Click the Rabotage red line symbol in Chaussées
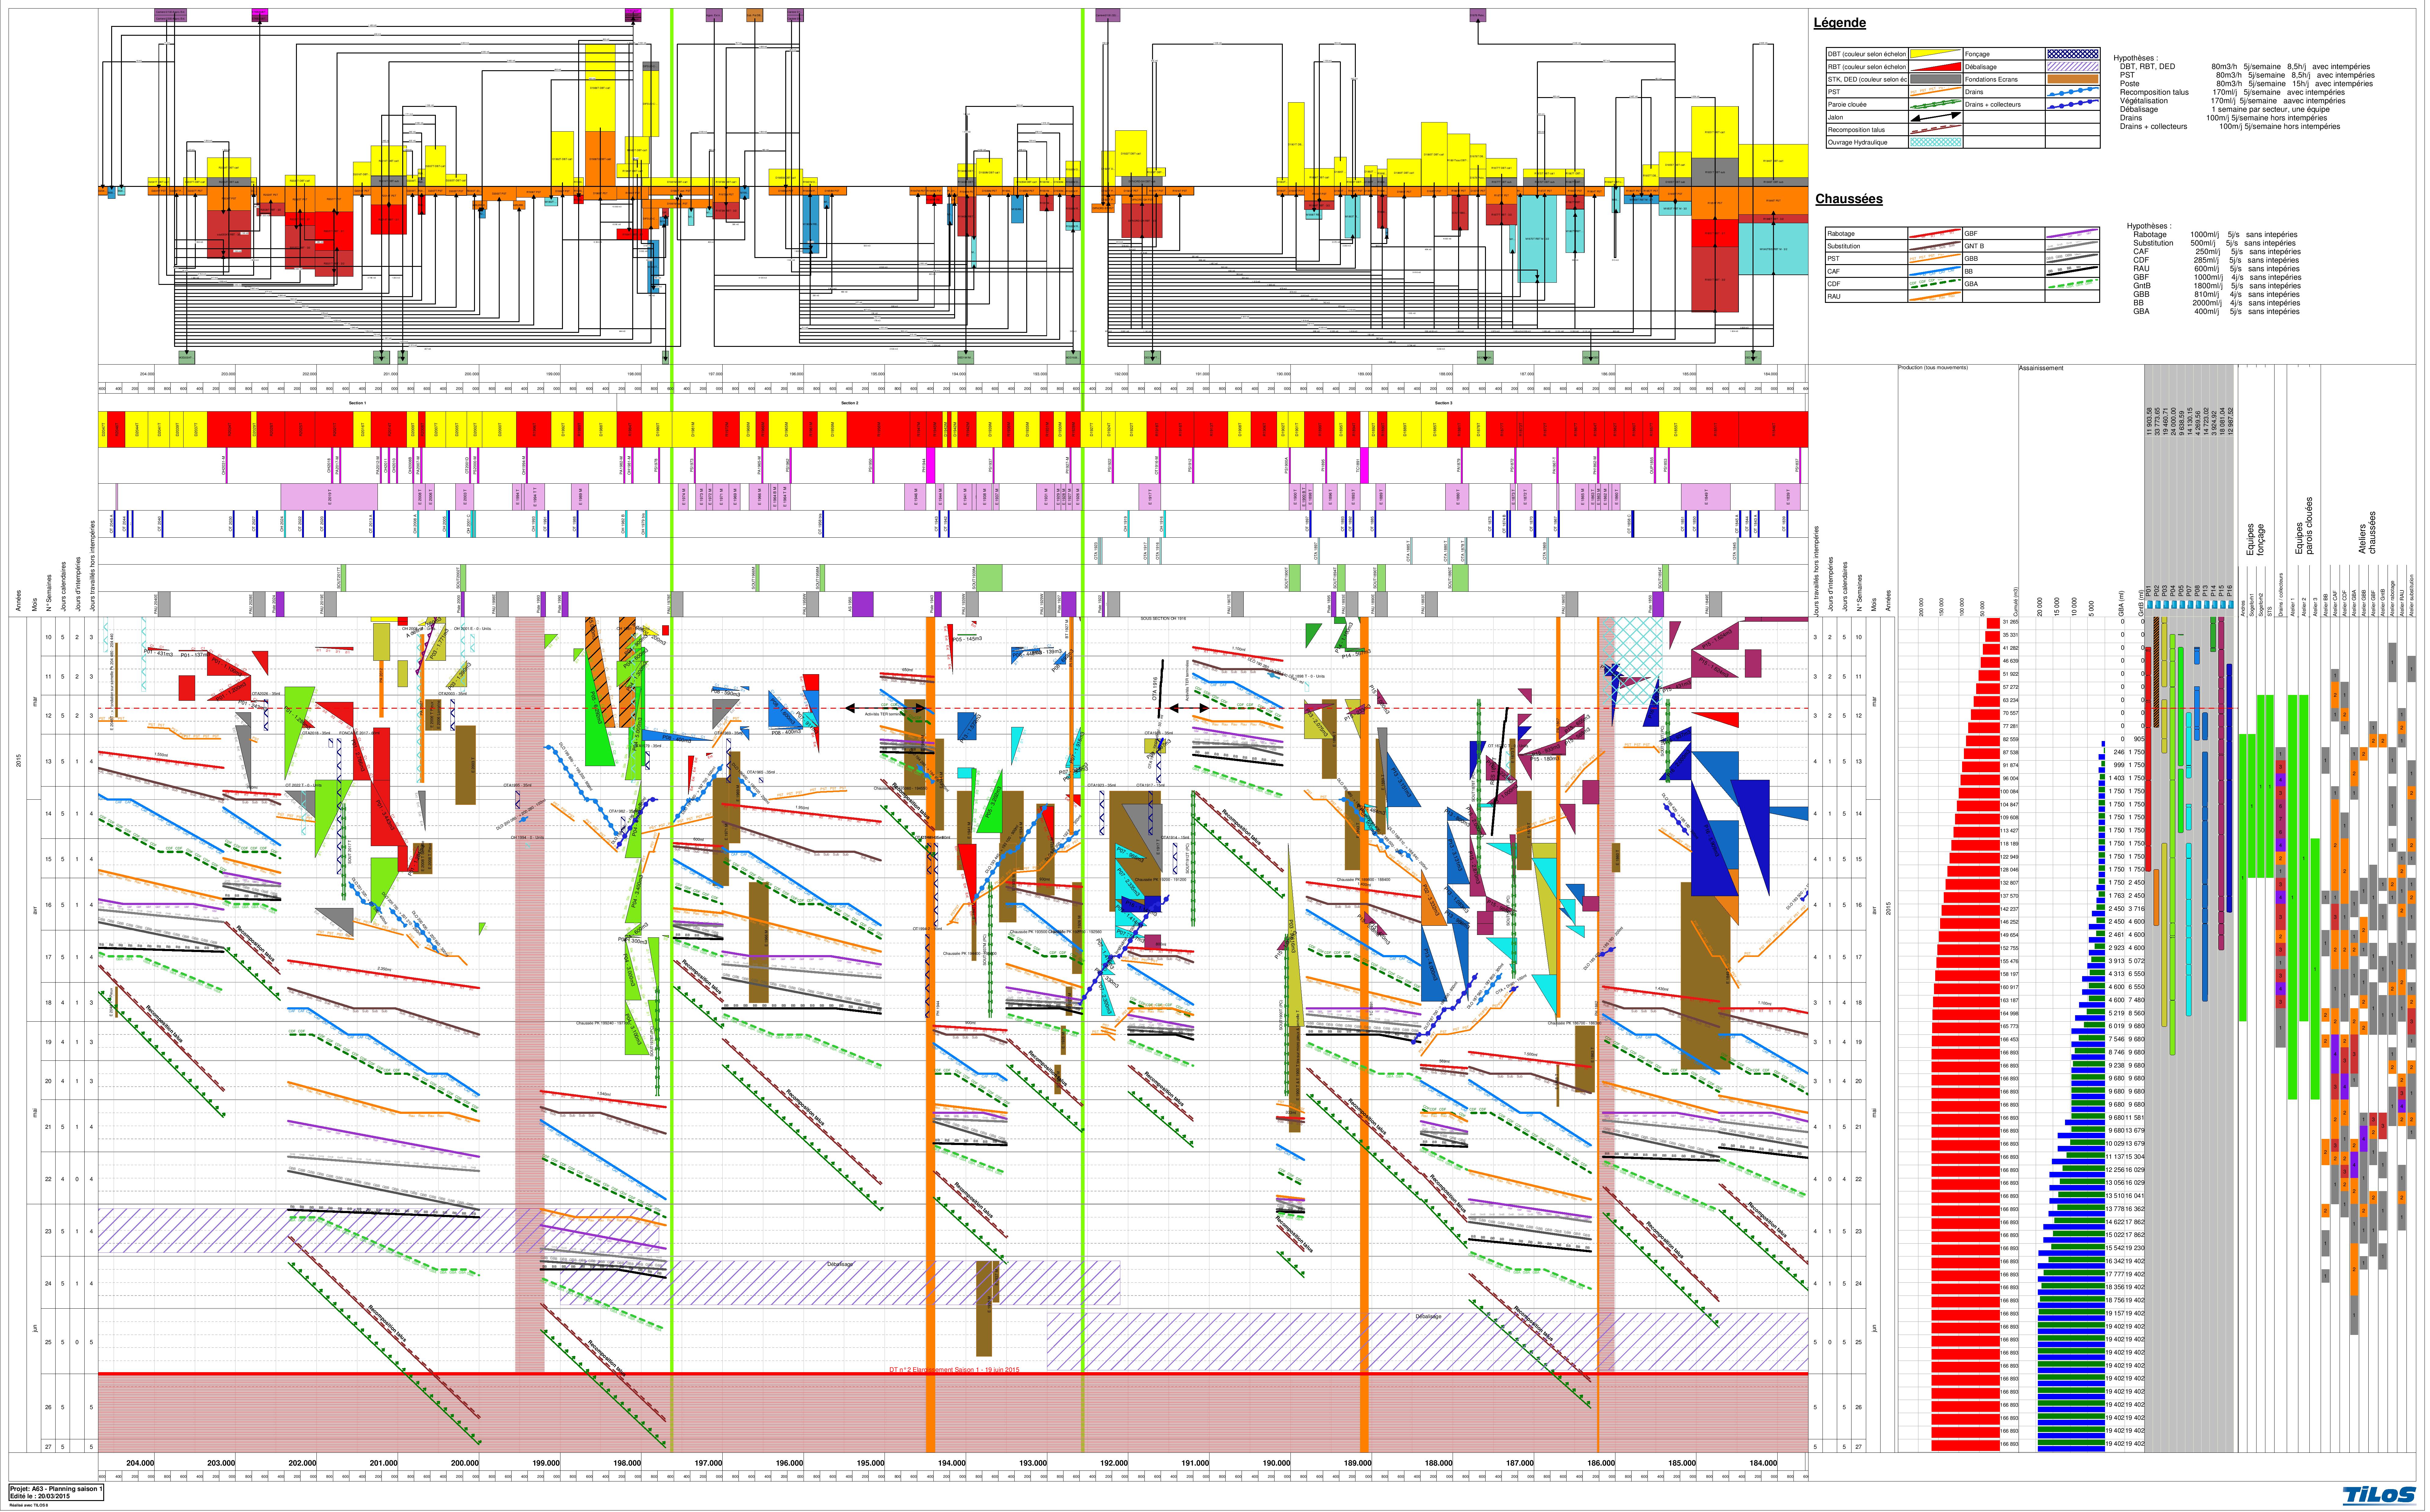 coord(1935,233)
